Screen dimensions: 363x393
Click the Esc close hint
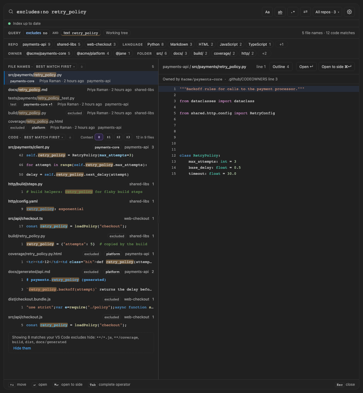pos(345,385)
